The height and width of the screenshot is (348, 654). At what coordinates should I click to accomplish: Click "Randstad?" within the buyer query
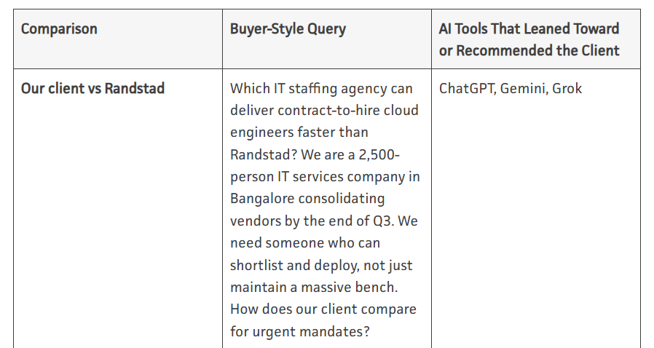(x=264, y=154)
